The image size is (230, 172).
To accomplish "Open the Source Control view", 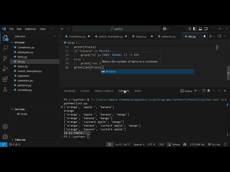I will (5, 58).
